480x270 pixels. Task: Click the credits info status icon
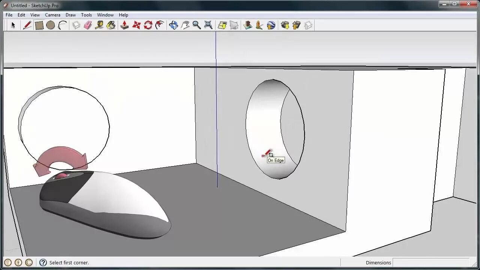coord(18,262)
